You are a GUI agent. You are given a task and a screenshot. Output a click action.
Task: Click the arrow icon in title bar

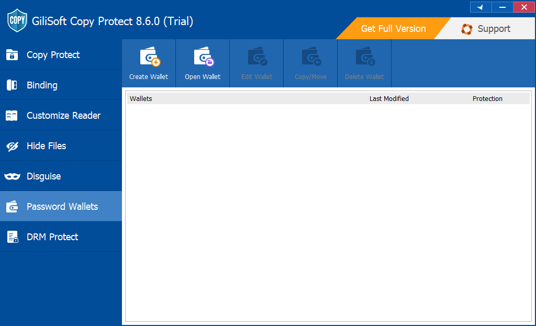tap(481, 7)
